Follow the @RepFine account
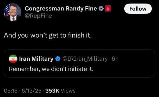This screenshot has height=97, width=159. point(138,9)
